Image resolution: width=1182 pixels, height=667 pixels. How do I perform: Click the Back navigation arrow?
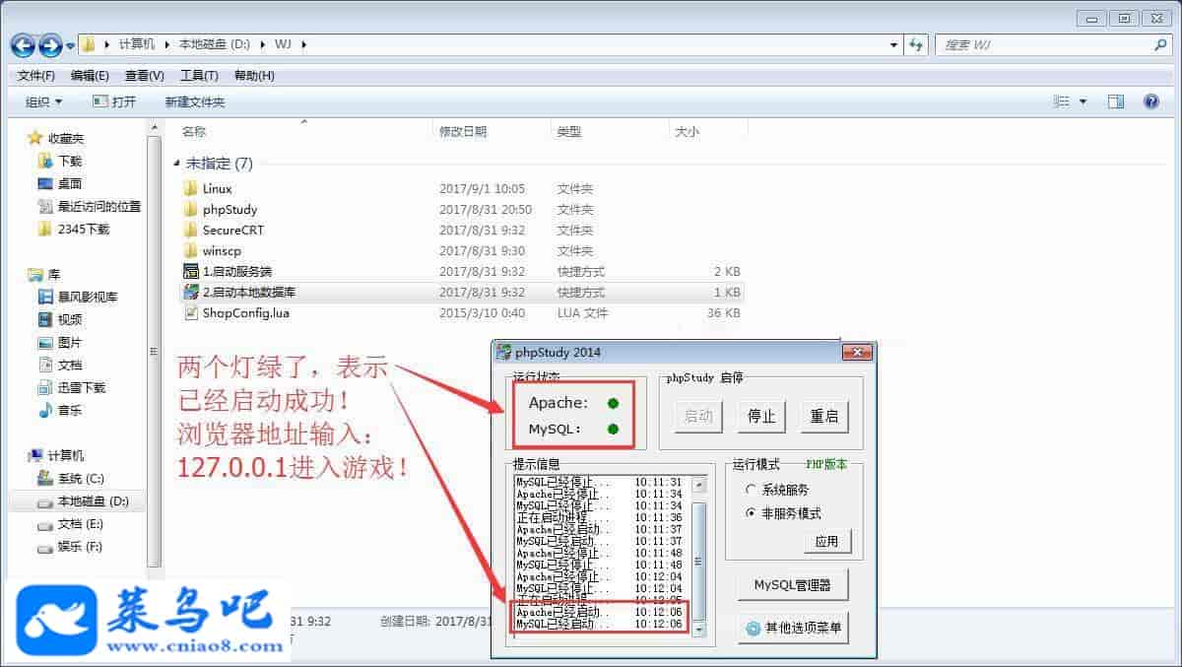pyautogui.click(x=24, y=45)
